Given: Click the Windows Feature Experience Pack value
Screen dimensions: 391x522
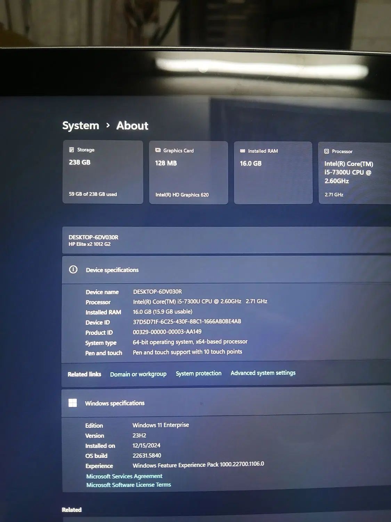Looking at the screenshot, I should click(x=198, y=465).
